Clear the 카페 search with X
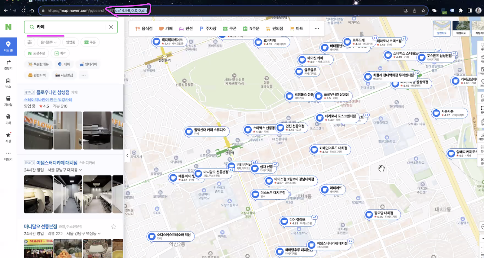 tap(111, 27)
